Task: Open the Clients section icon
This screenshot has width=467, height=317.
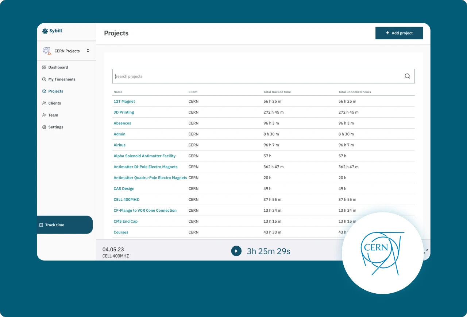Action: tap(44, 103)
